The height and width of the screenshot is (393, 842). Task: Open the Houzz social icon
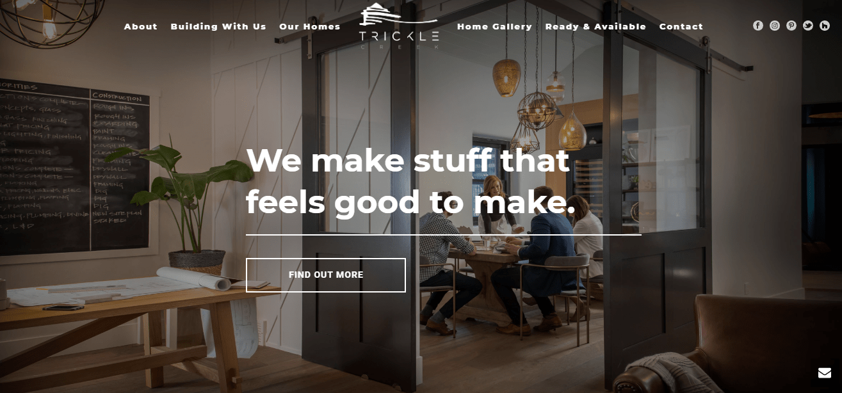point(825,26)
